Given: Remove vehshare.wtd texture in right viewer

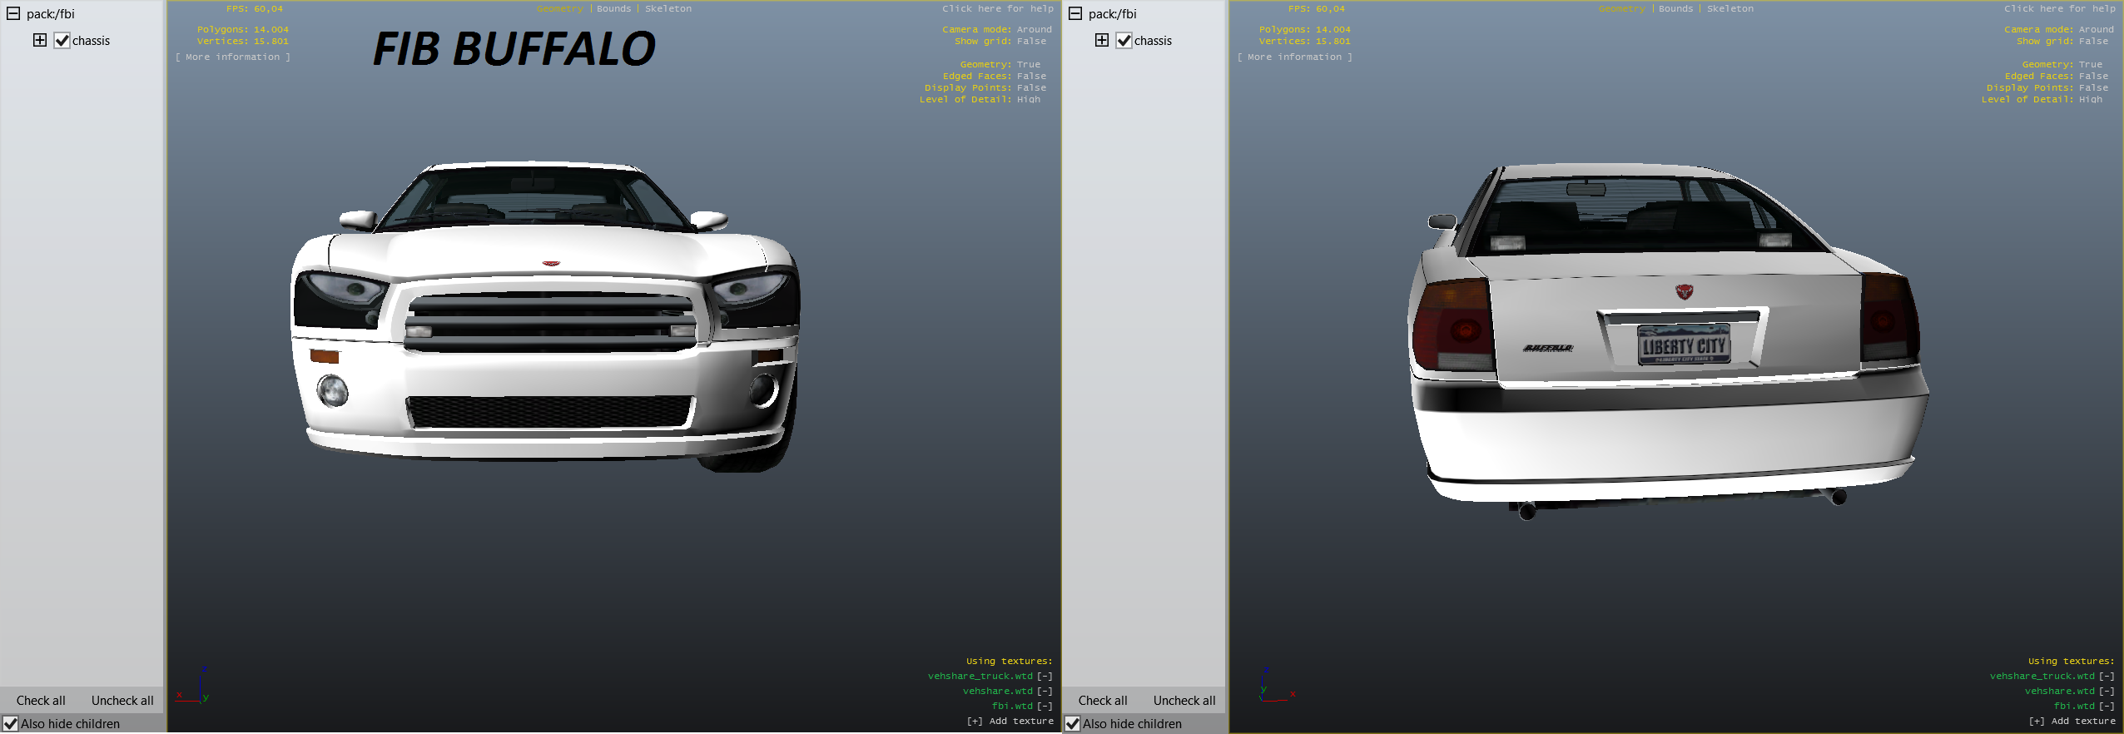Looking at the screenshot, I should pos(2107,691).
